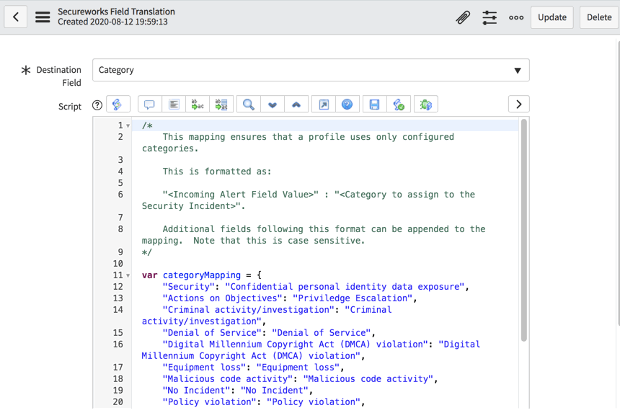Open search with the magnifying glass icon
This screenshot has height=413, width=620.
tap(248, 105)
